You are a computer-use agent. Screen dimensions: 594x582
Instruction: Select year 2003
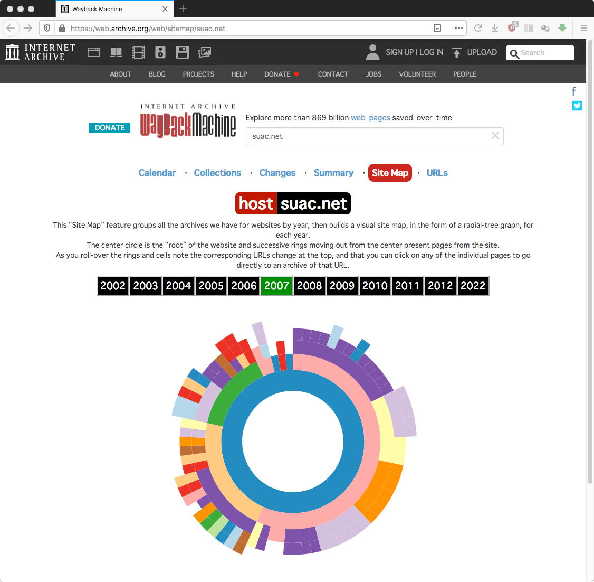146,286
